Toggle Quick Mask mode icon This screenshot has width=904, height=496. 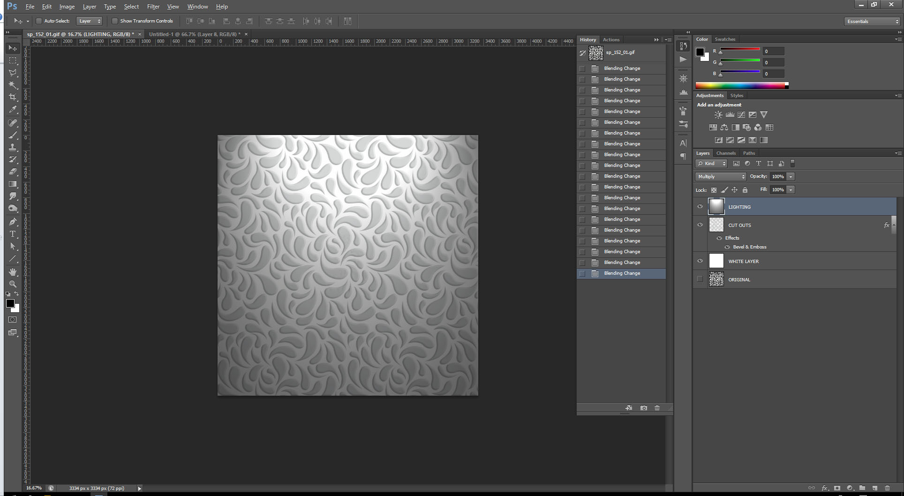13,320
